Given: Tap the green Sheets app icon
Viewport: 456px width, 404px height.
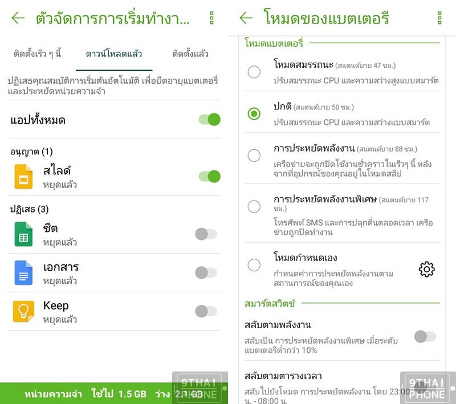Looking at the screenshot, I should (x=23, y=234).
